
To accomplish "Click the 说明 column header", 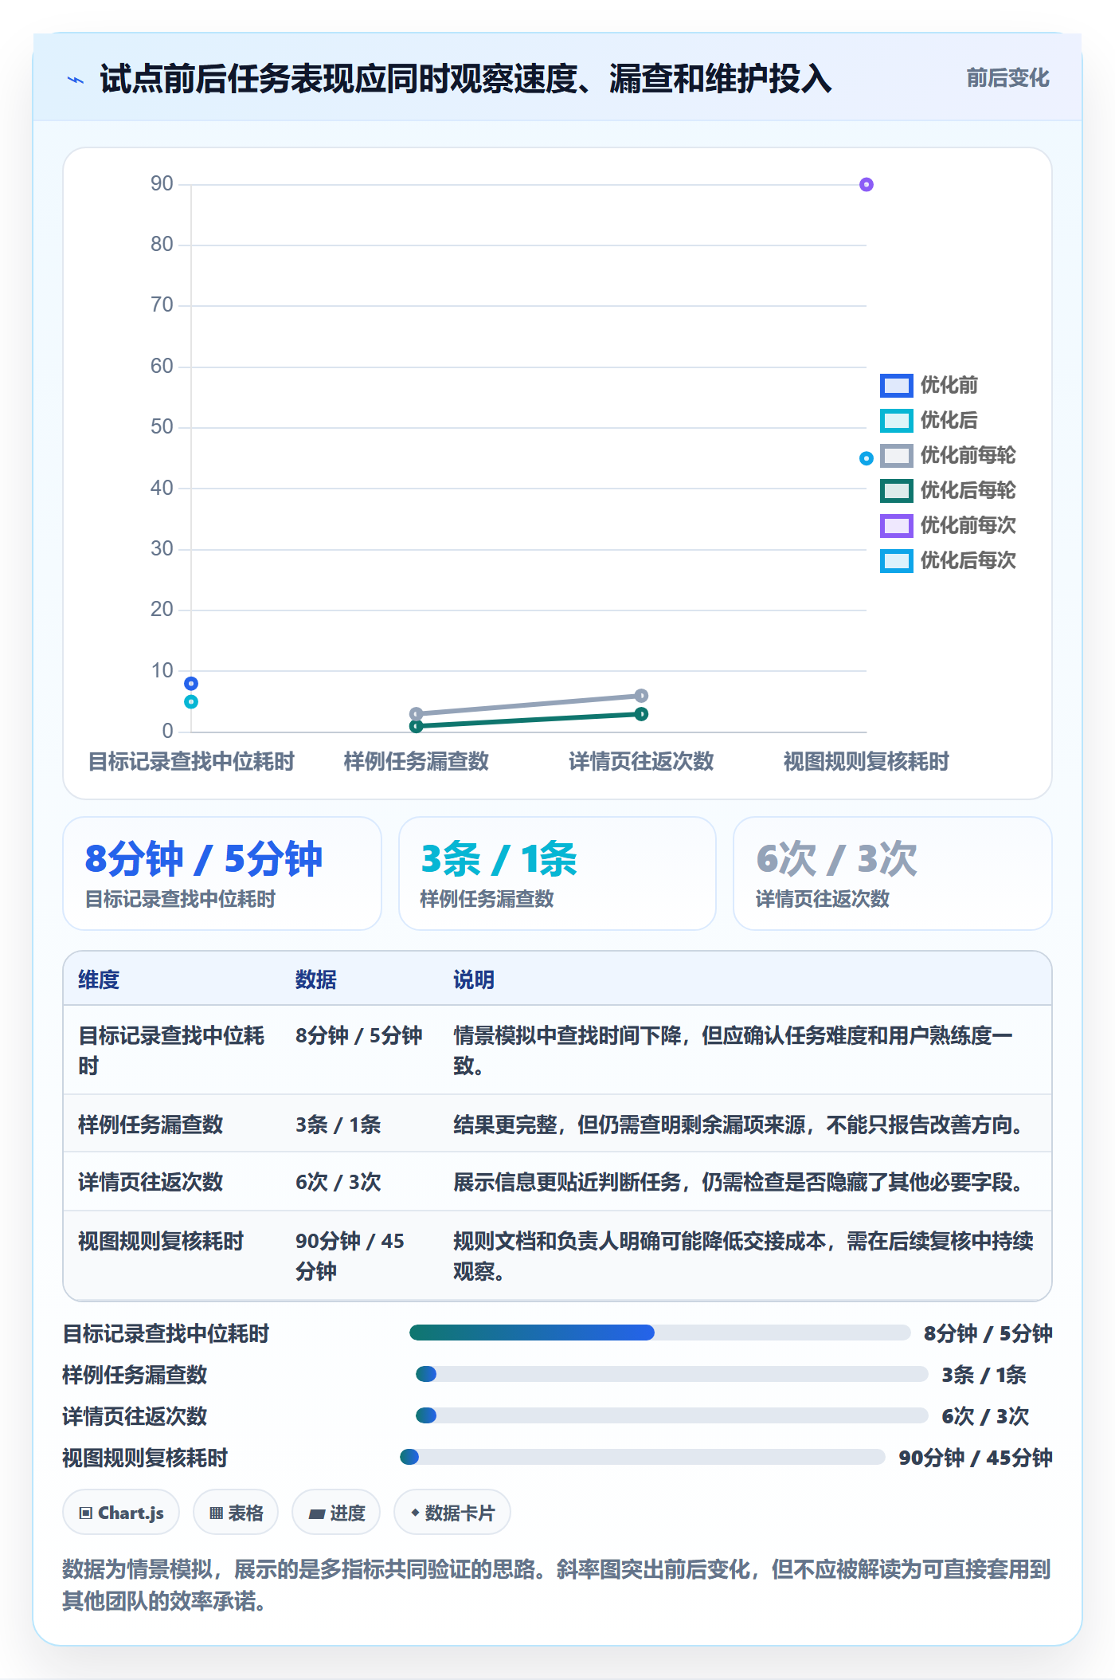I will [474, 979].
